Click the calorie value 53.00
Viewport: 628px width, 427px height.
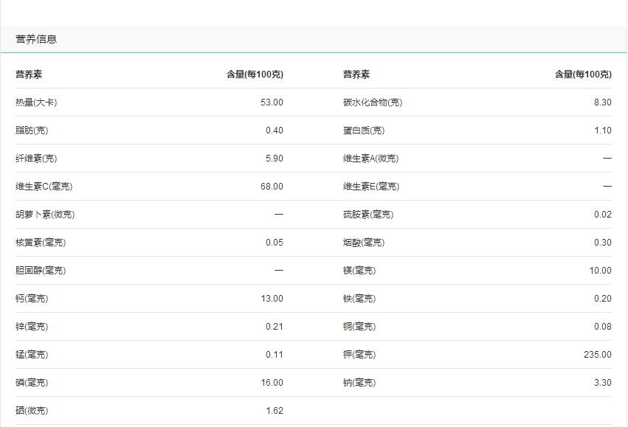point(271,102)
